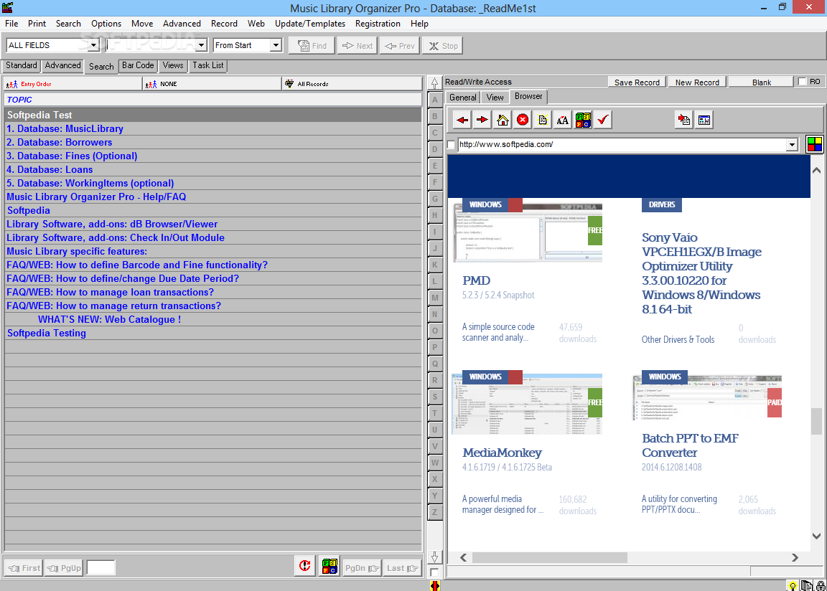Image resolution: width=827 pixels, height=591 pixels.
Task: Open the ALL FIELDS dropdown
Action: point(93,45)
